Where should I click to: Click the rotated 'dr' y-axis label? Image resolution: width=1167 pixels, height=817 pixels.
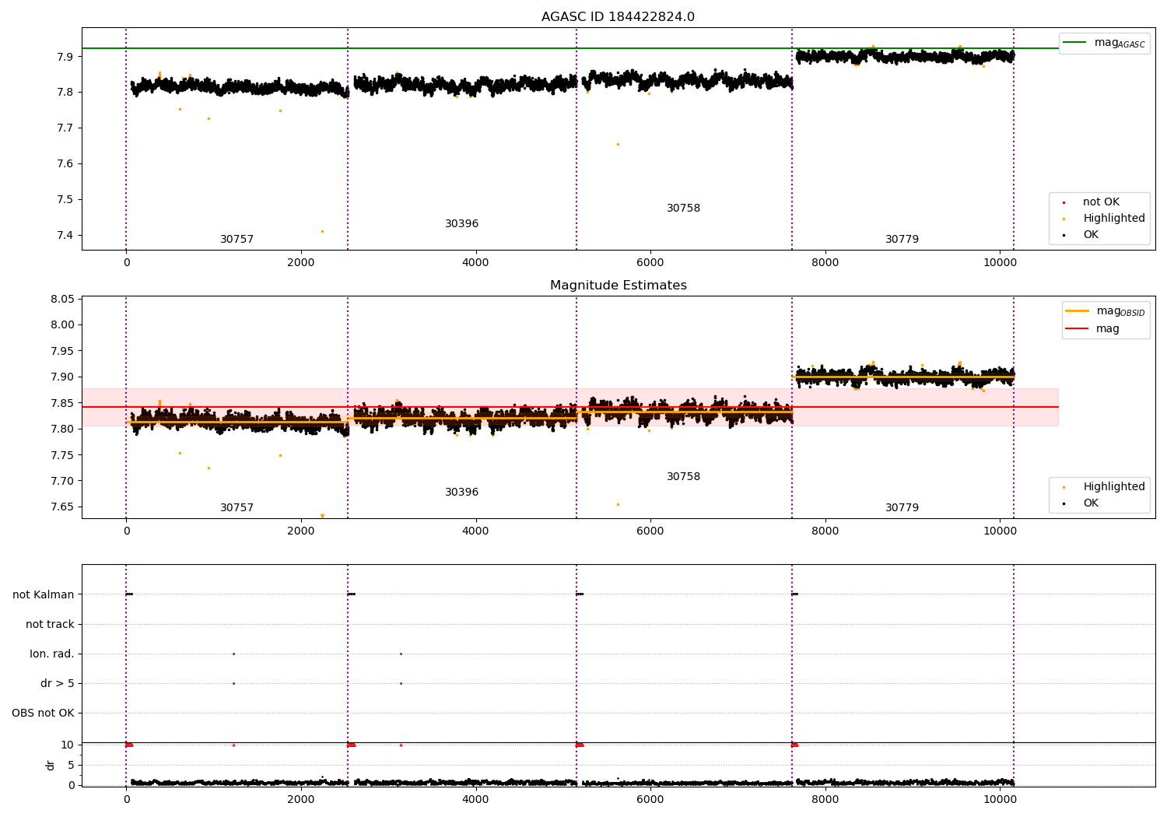click(x=51, y=765)
